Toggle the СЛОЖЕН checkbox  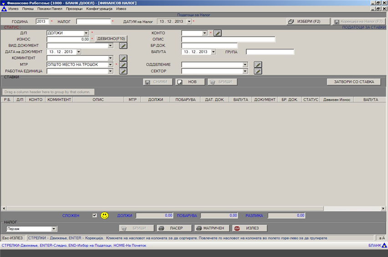(95, 216)
